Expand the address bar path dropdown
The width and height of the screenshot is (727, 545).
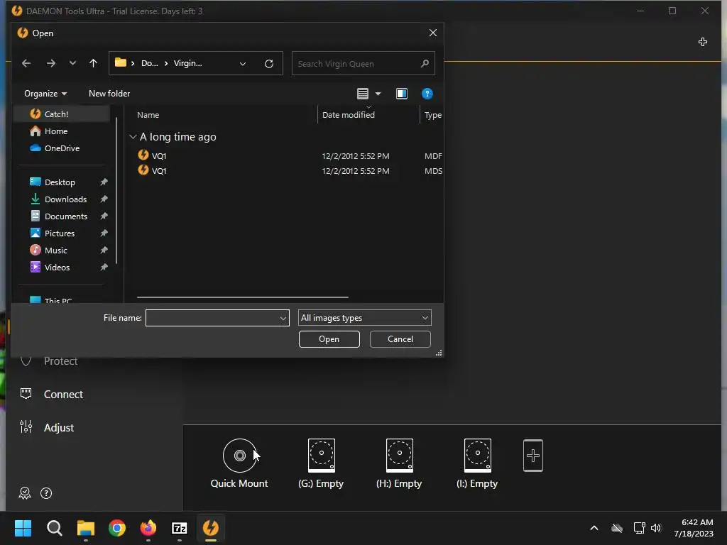click(x=243, y=64)
